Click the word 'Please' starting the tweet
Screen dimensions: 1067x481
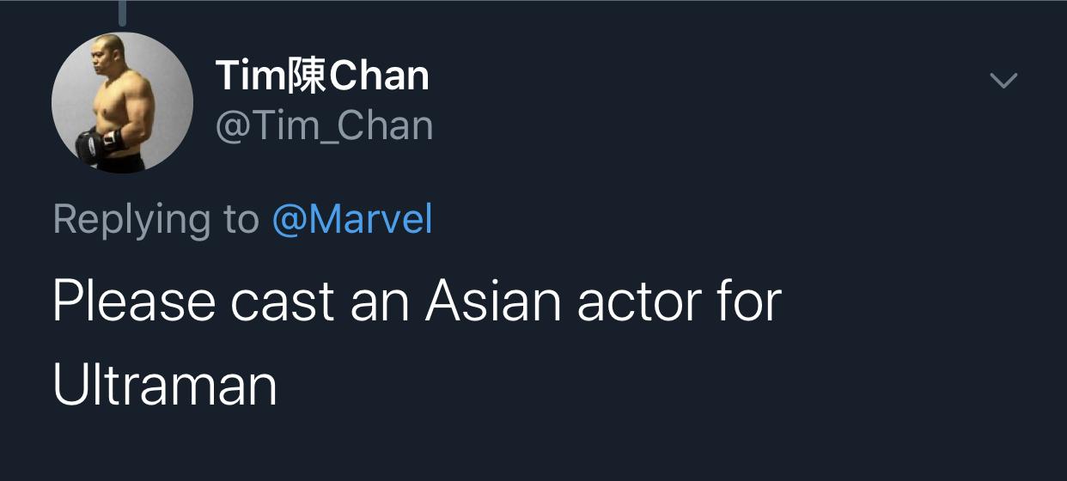click(133, 301)
